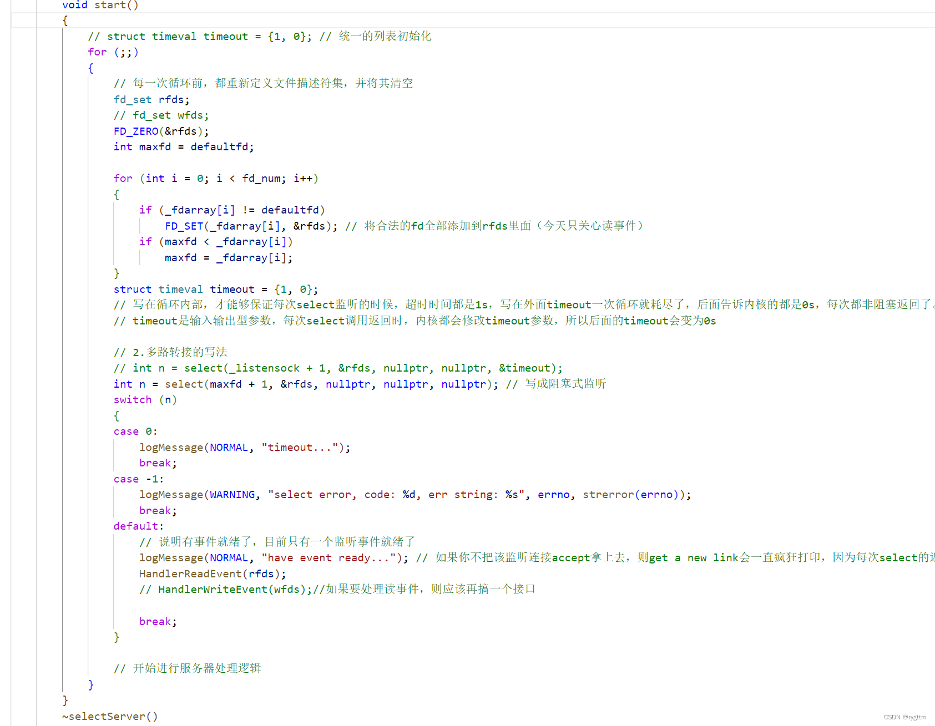Click 'FD_SET(_fdarray[i], &rfds);' call
Viewport: 935px width, 726px height.
251,226
